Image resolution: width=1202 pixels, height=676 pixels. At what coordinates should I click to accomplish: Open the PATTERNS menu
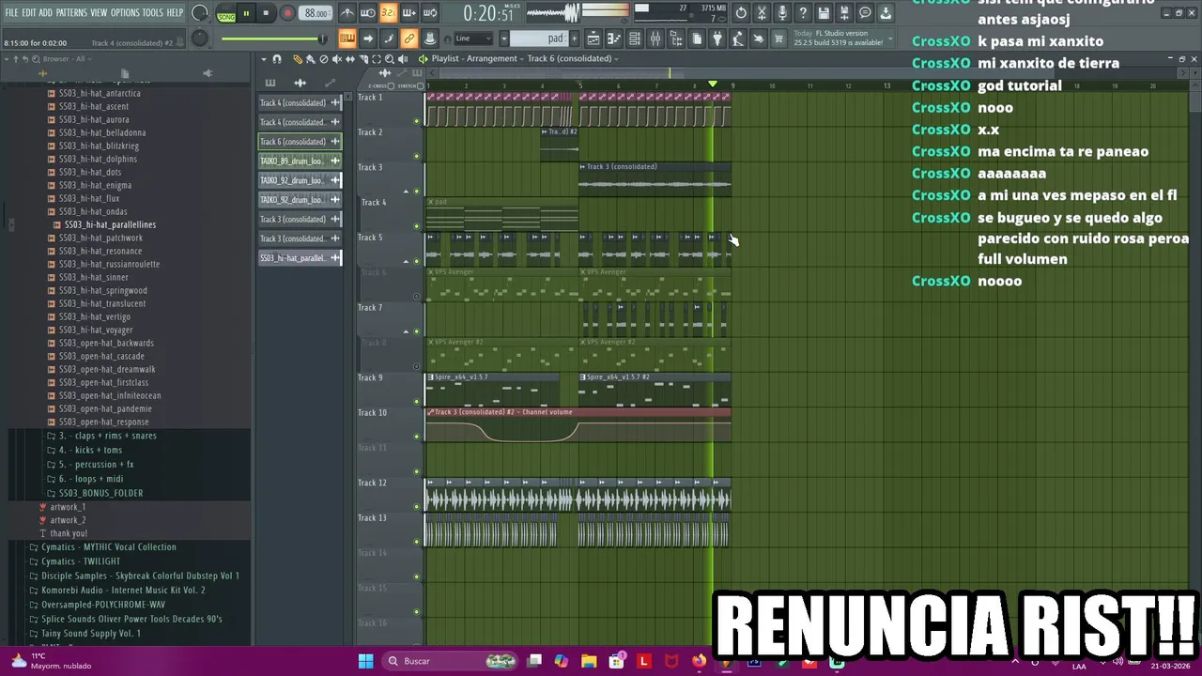pos(71,12)
